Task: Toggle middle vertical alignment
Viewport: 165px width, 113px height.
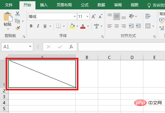Action: tap(117, 16)
